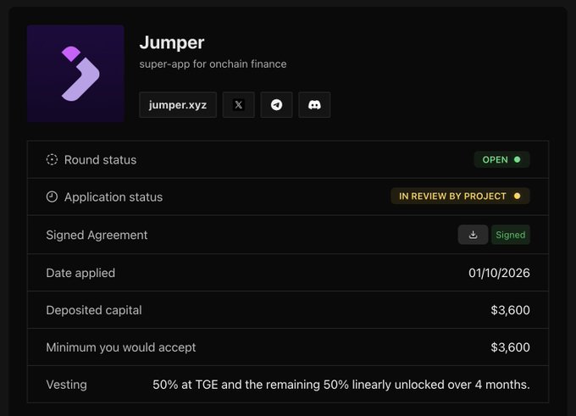Select the Jumper project title
576x416 pixels.
tap(172, 42)
